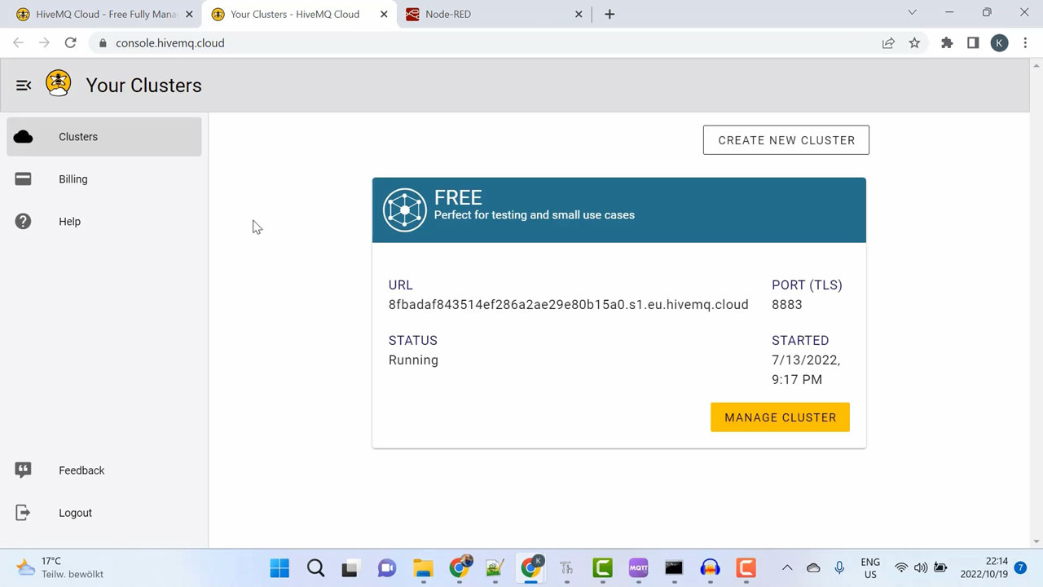Click the FREE plan cluster hexagon icon
Viewport: 1043px width, 587px height.
pos(405,210)
